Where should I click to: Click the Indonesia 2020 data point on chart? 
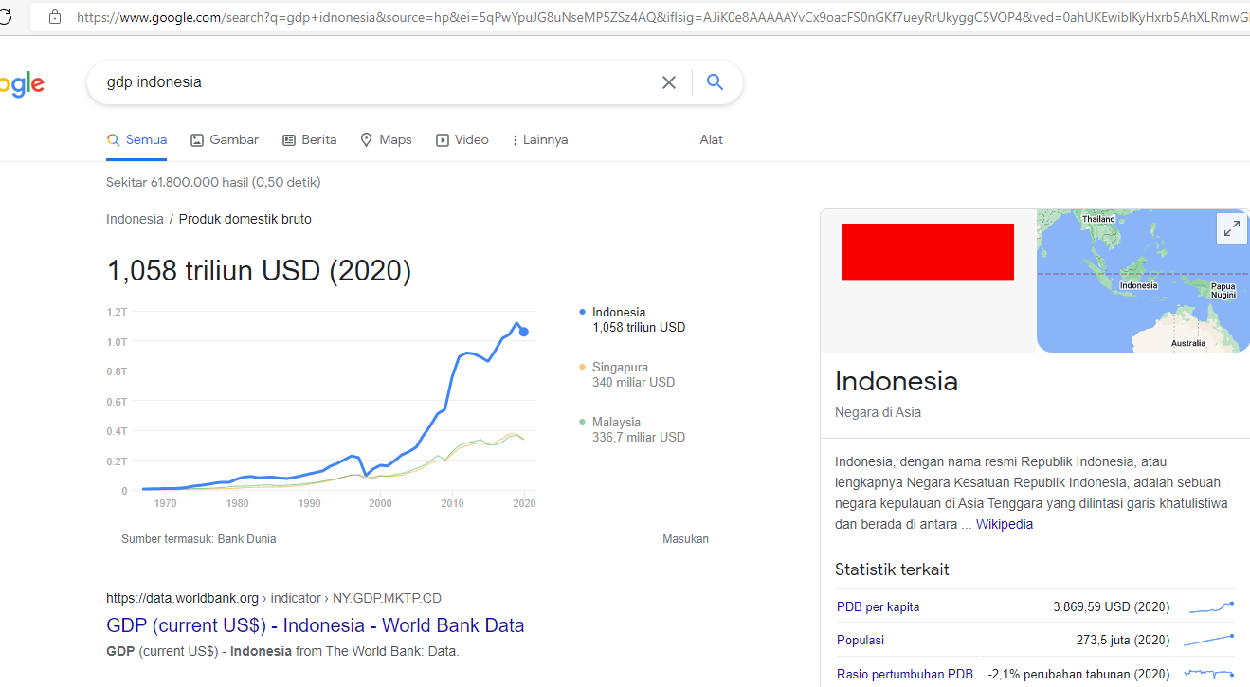click(x=524, y=332)
